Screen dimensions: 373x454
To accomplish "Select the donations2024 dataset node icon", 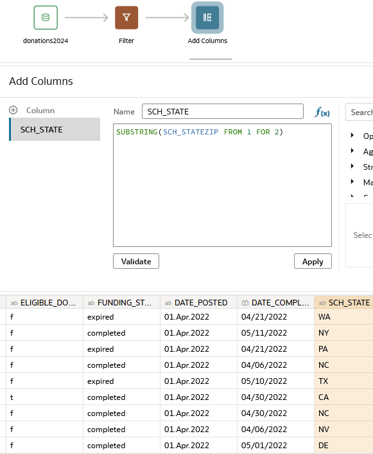I will (x=46, y=17).
